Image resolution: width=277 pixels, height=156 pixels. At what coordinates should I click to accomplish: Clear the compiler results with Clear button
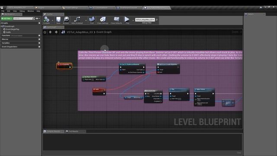(239, 153)
